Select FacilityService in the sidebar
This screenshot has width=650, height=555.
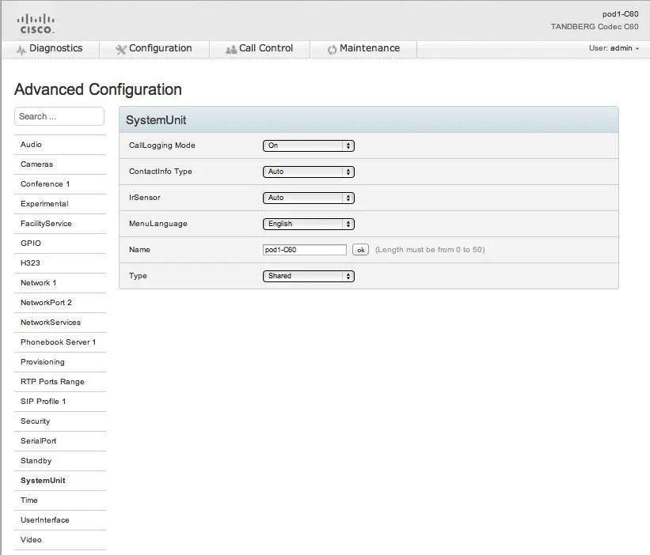(60, 224)
